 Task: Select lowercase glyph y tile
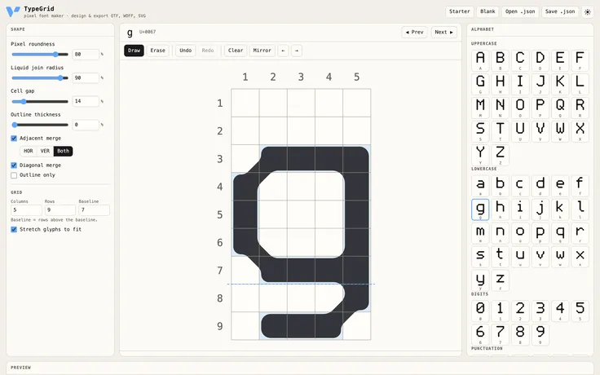pos(480,280)
